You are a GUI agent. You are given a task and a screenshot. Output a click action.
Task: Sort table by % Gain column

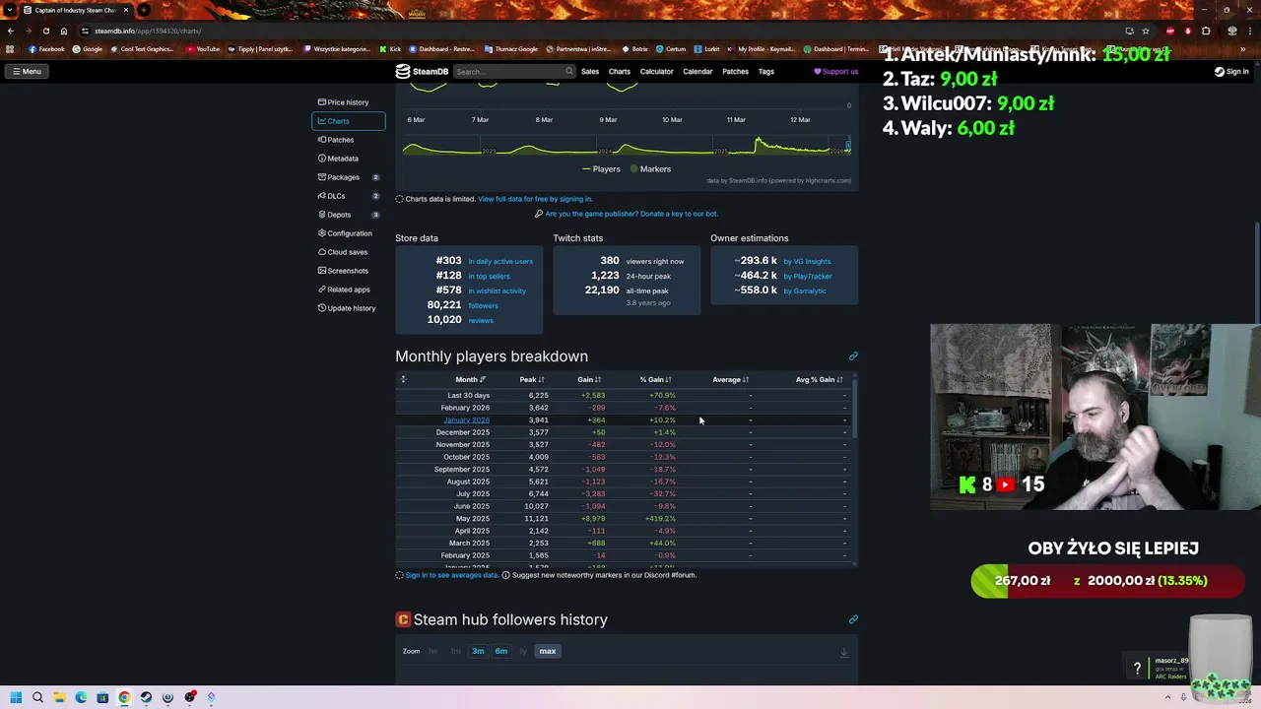point(655,379)
